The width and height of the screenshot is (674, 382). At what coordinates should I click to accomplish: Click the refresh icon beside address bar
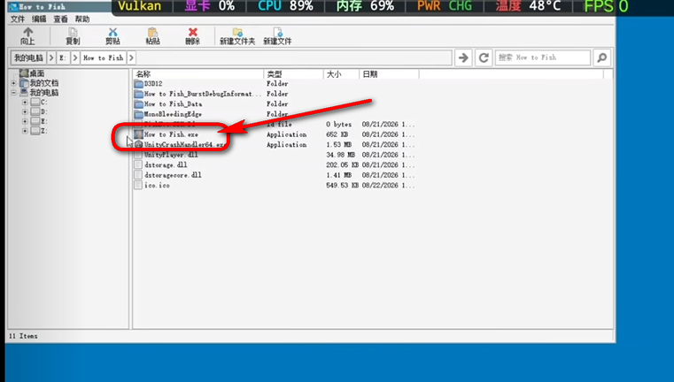tap(484, 57)
